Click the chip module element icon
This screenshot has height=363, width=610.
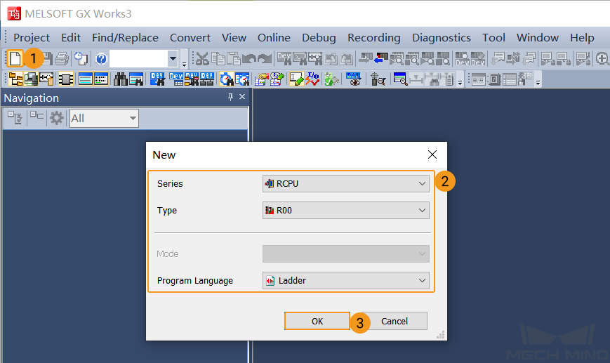[x=66, y=79]
